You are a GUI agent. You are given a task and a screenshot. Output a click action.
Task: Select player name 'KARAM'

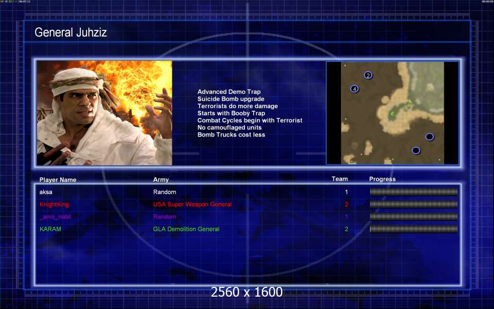coord(50,229)
